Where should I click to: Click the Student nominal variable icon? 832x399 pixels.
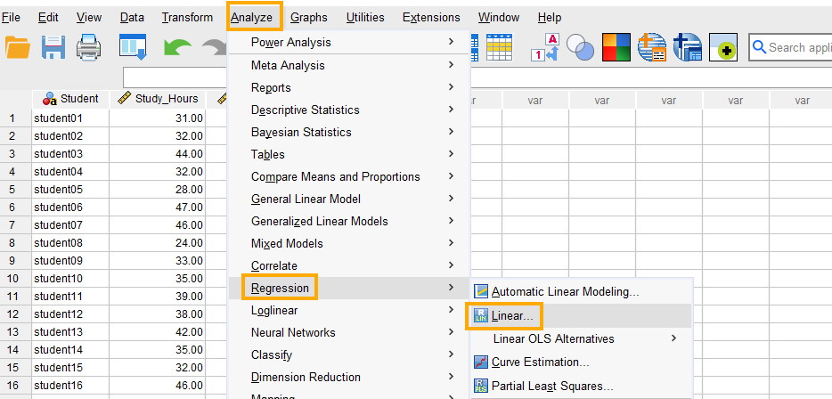[x=50, y=99]
